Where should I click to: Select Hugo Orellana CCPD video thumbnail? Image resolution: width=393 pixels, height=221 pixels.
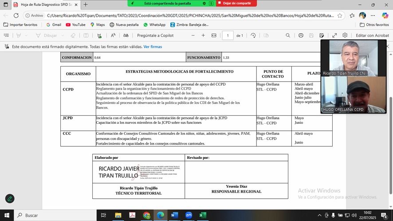tap(354, 95)
